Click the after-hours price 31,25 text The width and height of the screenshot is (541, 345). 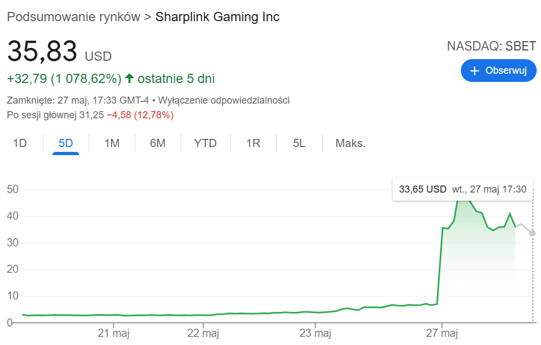(x=92, y=115)
